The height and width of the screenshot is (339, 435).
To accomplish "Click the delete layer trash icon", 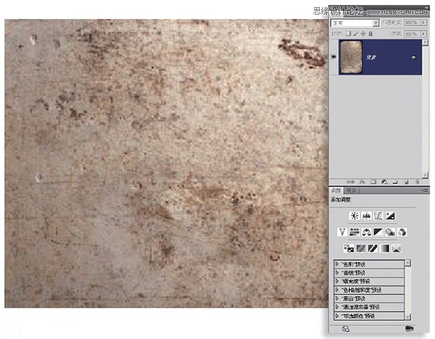I will pos(417,182).
